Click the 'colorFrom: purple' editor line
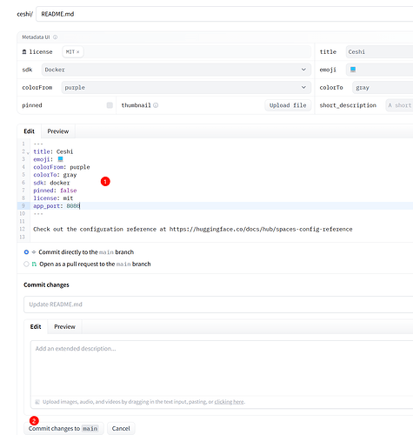 tap(62, 167)
